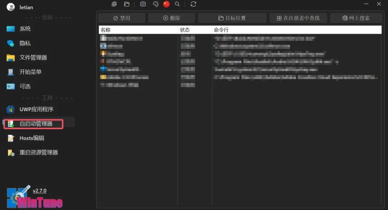The width and height of the screenshot is (388, 210).
Task: Click the letian username text
Action: pos(26,8)
